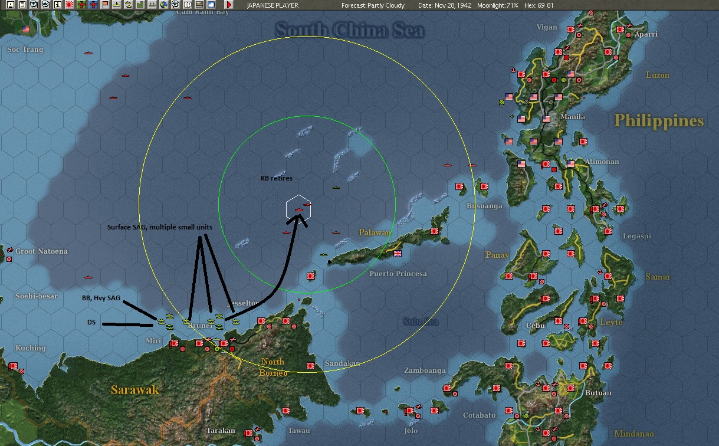Click the Miri town label
The image size is (719, 446).
(153, 341)
